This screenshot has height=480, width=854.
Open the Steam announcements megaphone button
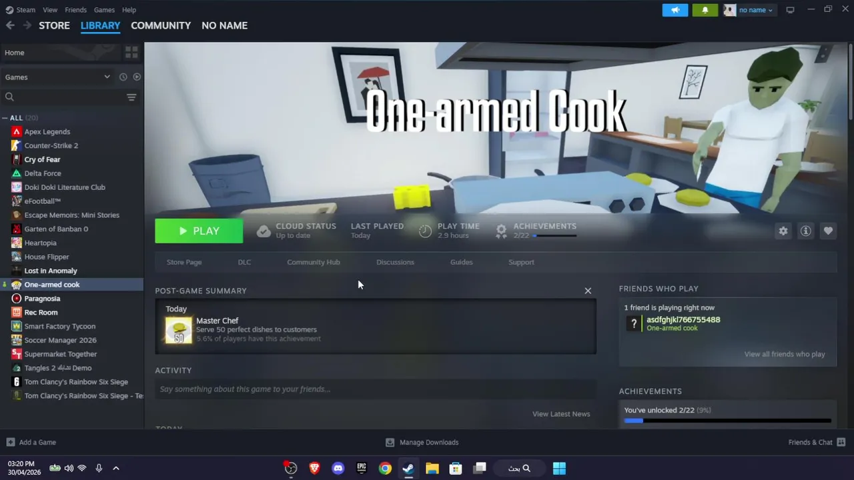(675, 10)
